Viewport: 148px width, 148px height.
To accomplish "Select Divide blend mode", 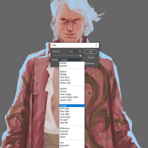I will [x=72, y=137].
